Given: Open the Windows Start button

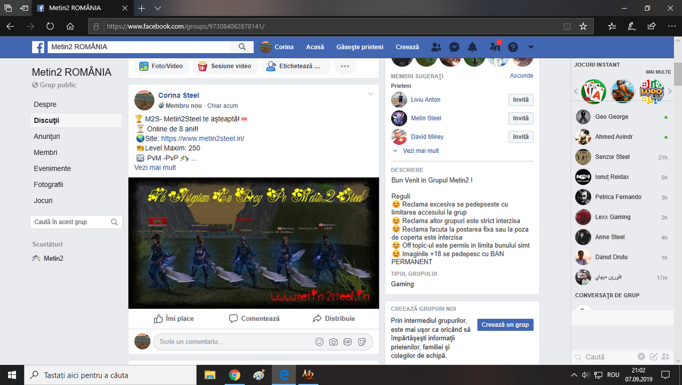Looking at the screenshot, I should tap(12, 375).
